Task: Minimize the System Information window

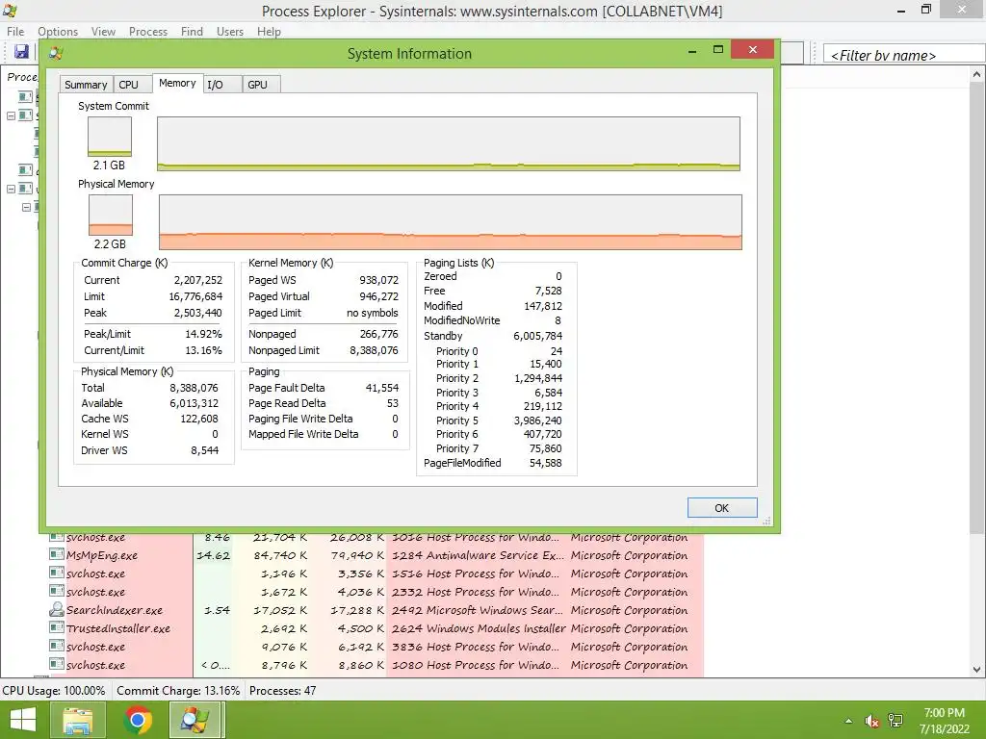Action: click(x=692, y=50)
